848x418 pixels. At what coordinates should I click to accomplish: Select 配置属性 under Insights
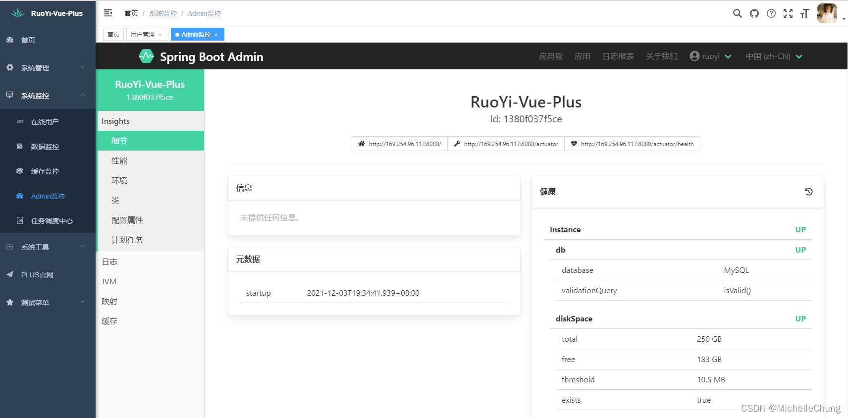tap(150, 220)
